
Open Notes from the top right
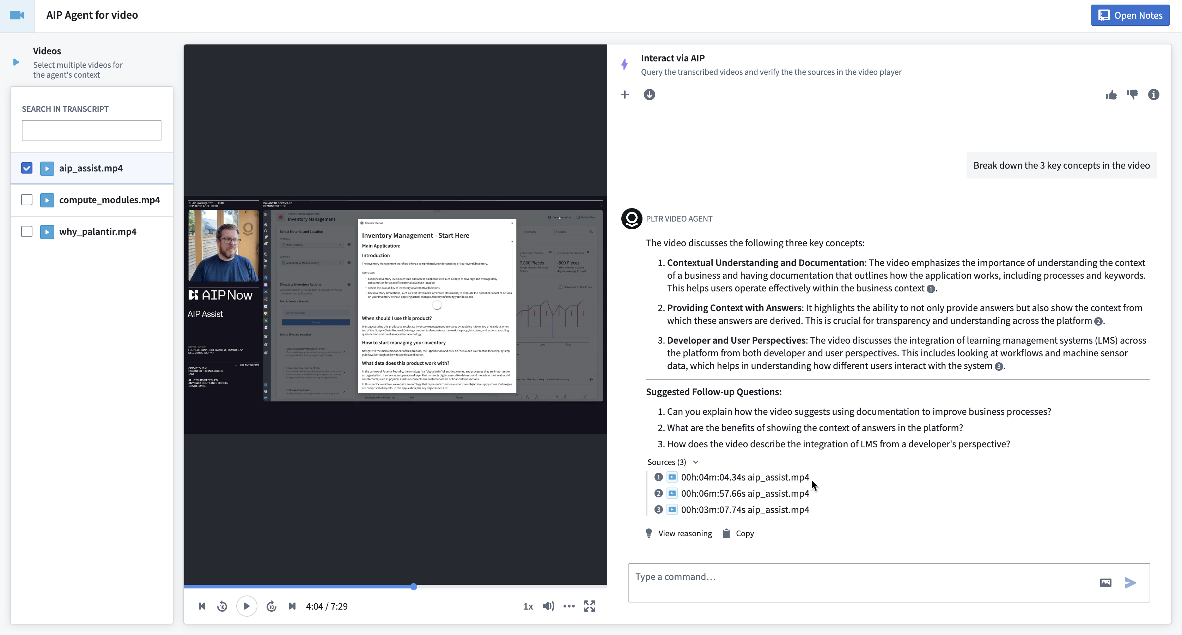tap(1130, 15)
